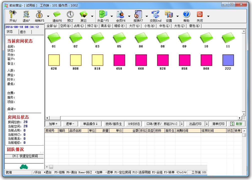Select room 858 magenta square

click(185, 60)
